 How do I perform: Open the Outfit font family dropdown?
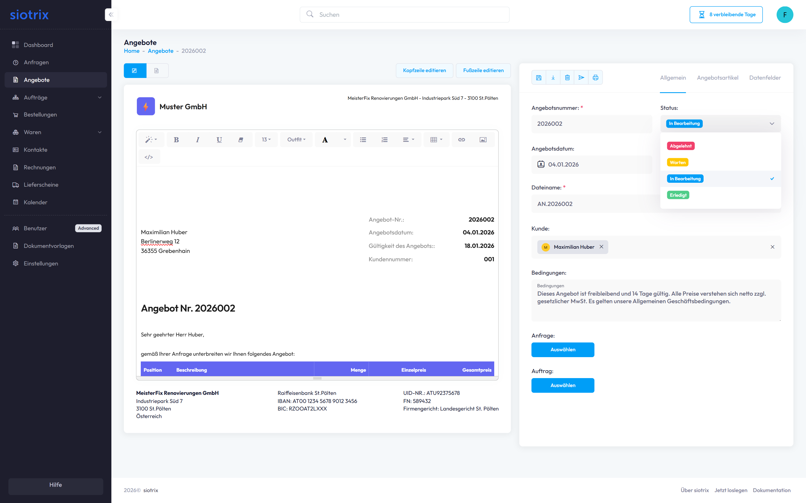click(x=296, y=140)
